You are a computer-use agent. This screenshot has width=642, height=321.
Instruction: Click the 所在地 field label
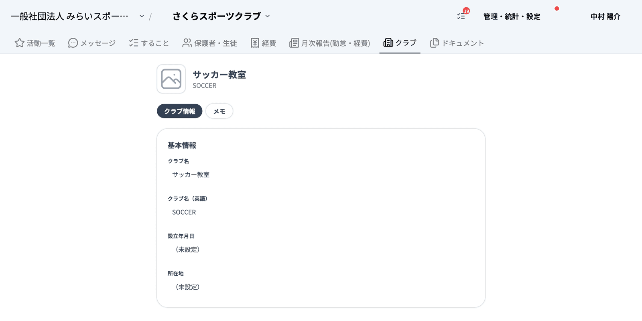pos(176,273)
